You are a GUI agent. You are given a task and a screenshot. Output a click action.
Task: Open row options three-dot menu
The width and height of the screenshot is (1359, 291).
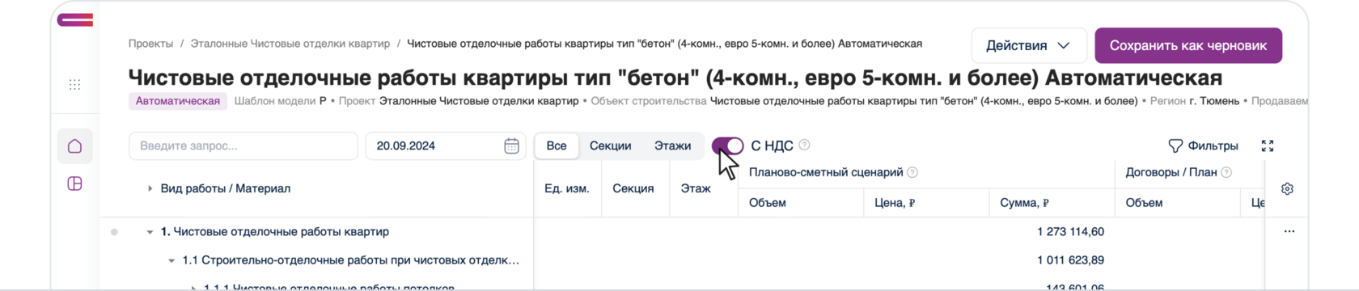[1289, 231]
